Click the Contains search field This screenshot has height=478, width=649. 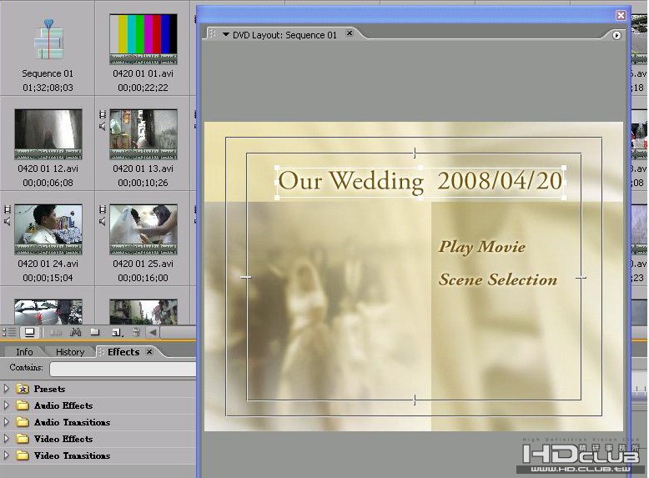(123, 369)
